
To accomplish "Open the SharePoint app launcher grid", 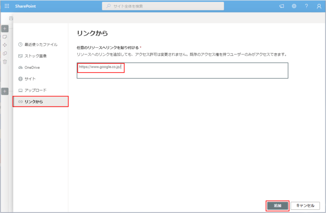I will pos(7,6).
